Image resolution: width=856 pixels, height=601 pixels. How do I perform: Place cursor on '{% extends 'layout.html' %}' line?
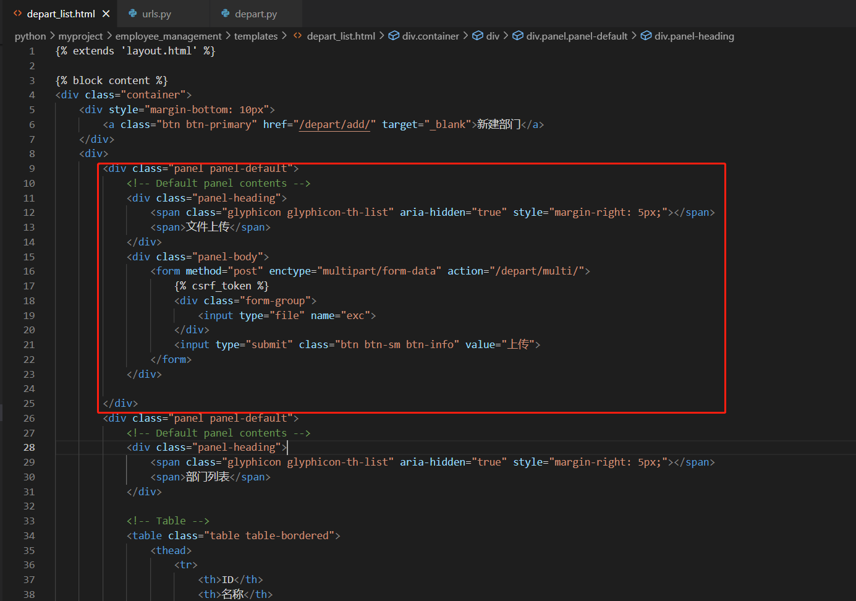coord(135,51)
